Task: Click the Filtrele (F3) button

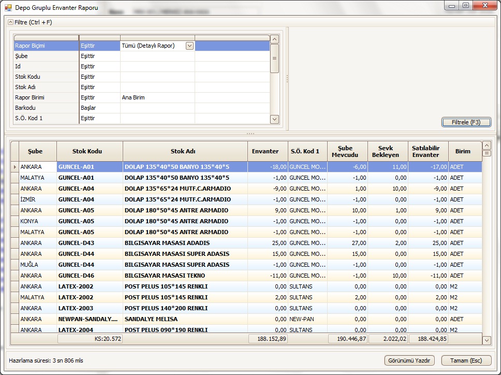Action: point(466,122)
